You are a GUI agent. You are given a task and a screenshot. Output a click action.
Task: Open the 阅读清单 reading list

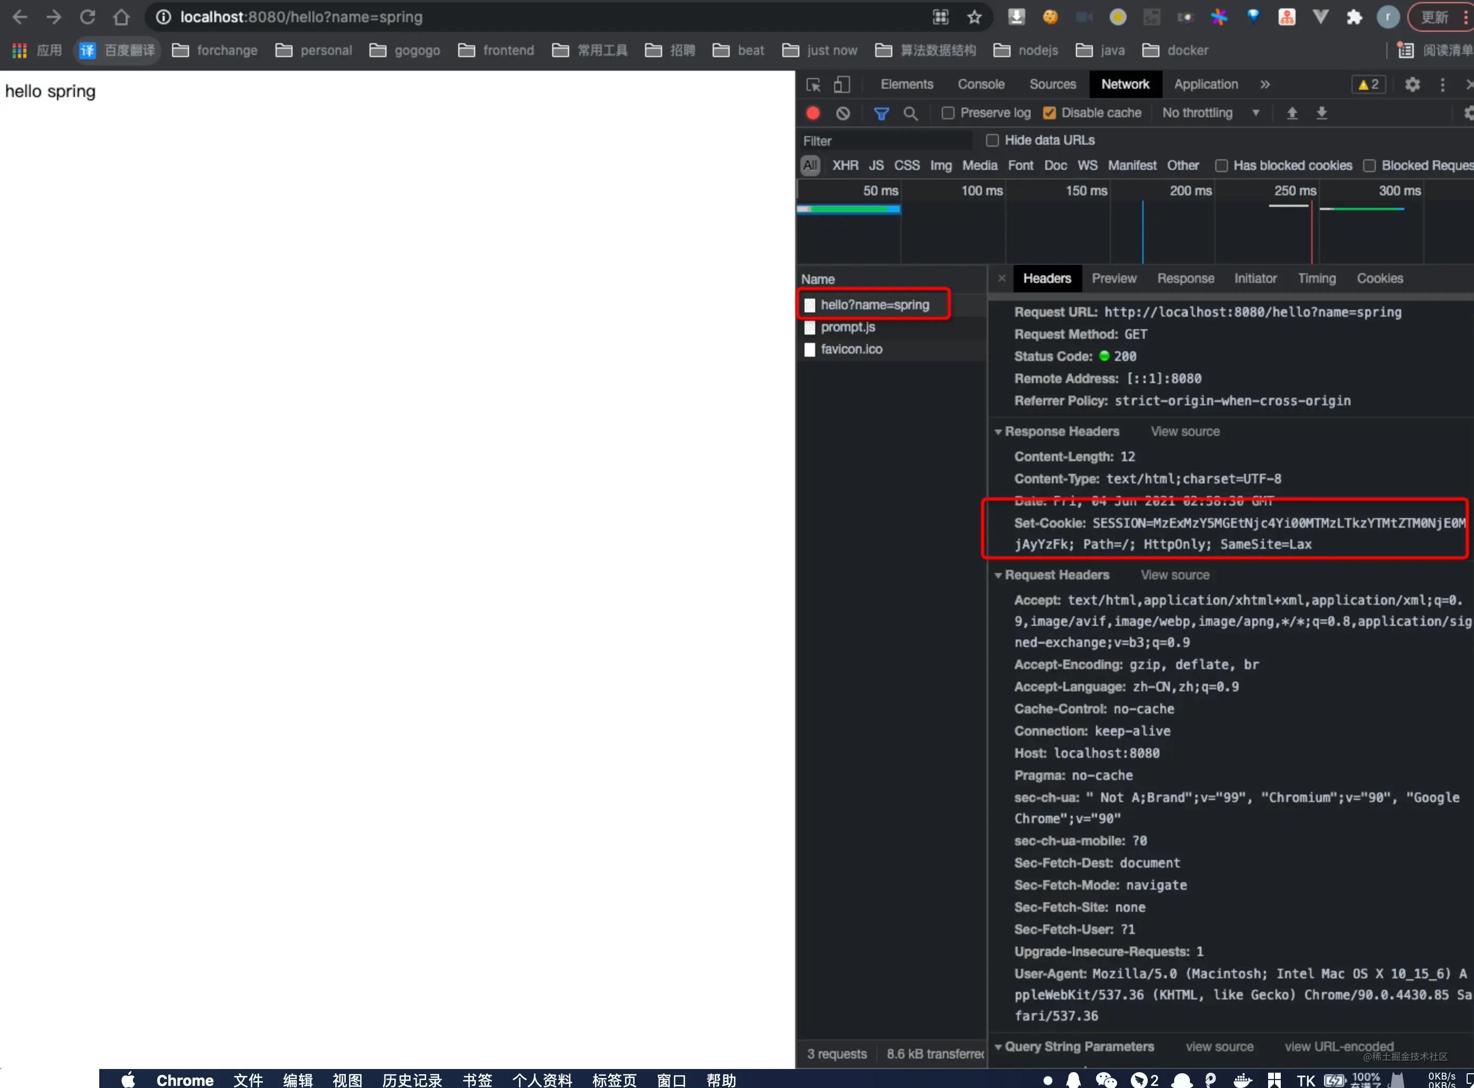(1434, 50)
